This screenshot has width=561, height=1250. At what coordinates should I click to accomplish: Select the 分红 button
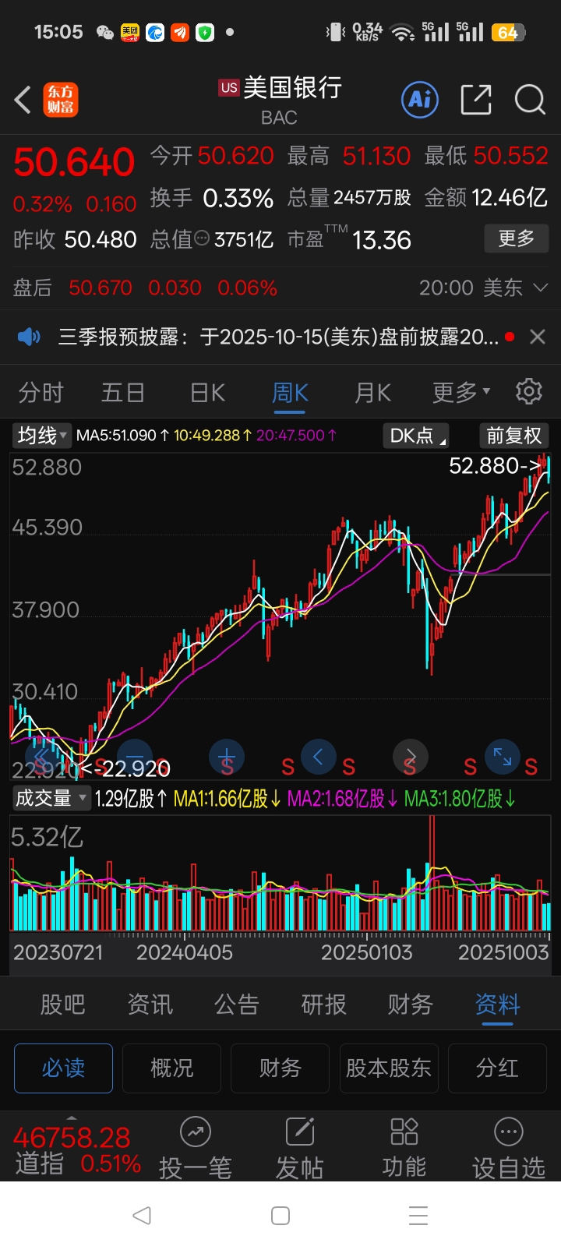click(x=497, y=1068)
